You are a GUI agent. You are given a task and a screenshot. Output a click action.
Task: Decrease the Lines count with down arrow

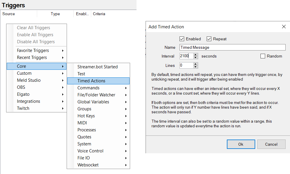click(x=196, y=67)
